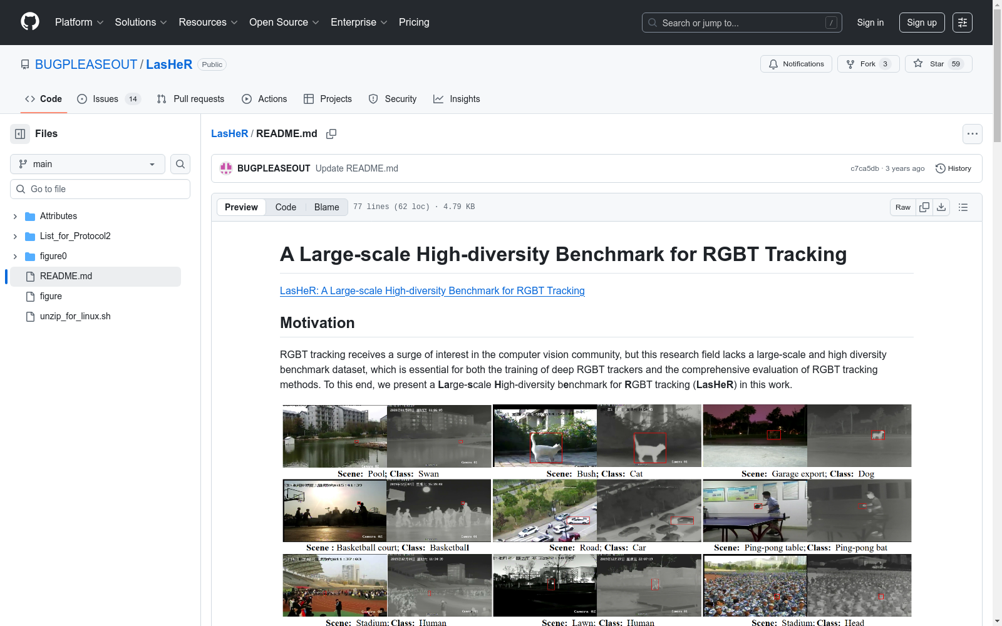
Task: Expand the Attributes folder
Action: [x=15, y=217]
